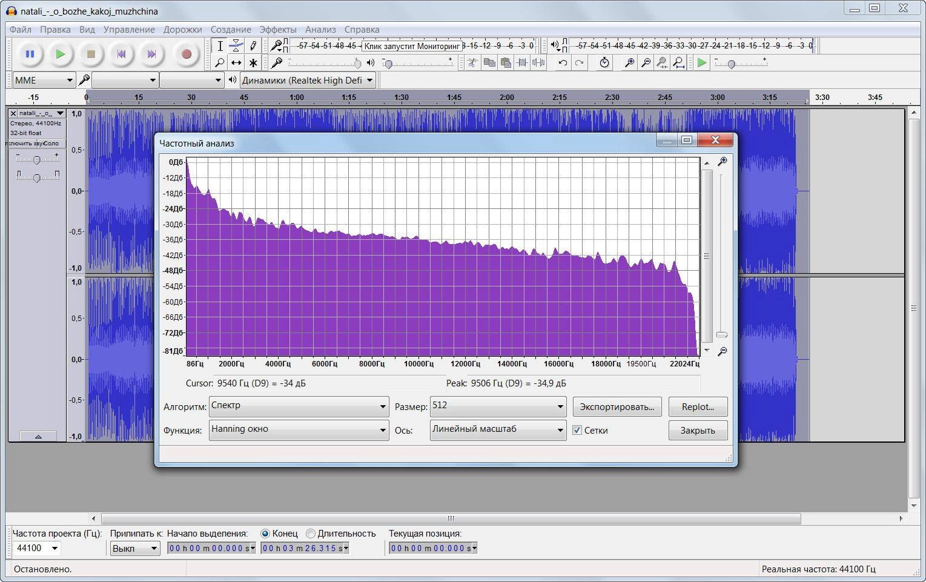The width and height of the screenshot is (926, 582).
Task: Click the Paste icon in edit toolbar
Action: click(506, 62)
